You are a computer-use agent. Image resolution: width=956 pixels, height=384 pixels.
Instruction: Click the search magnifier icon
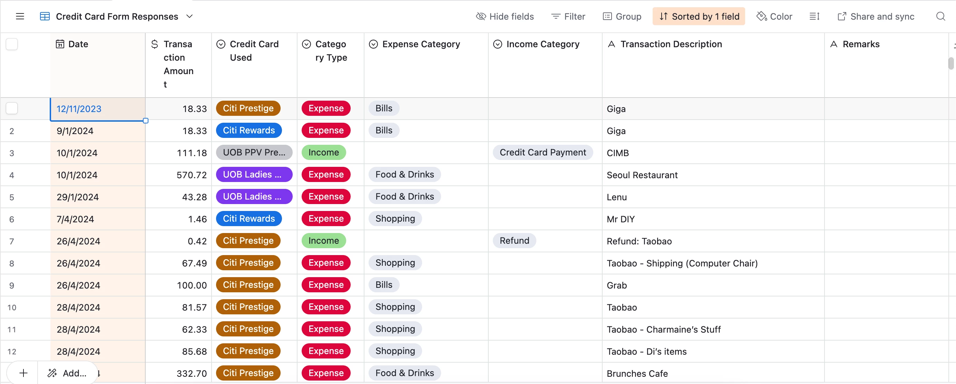coord(940,16)
